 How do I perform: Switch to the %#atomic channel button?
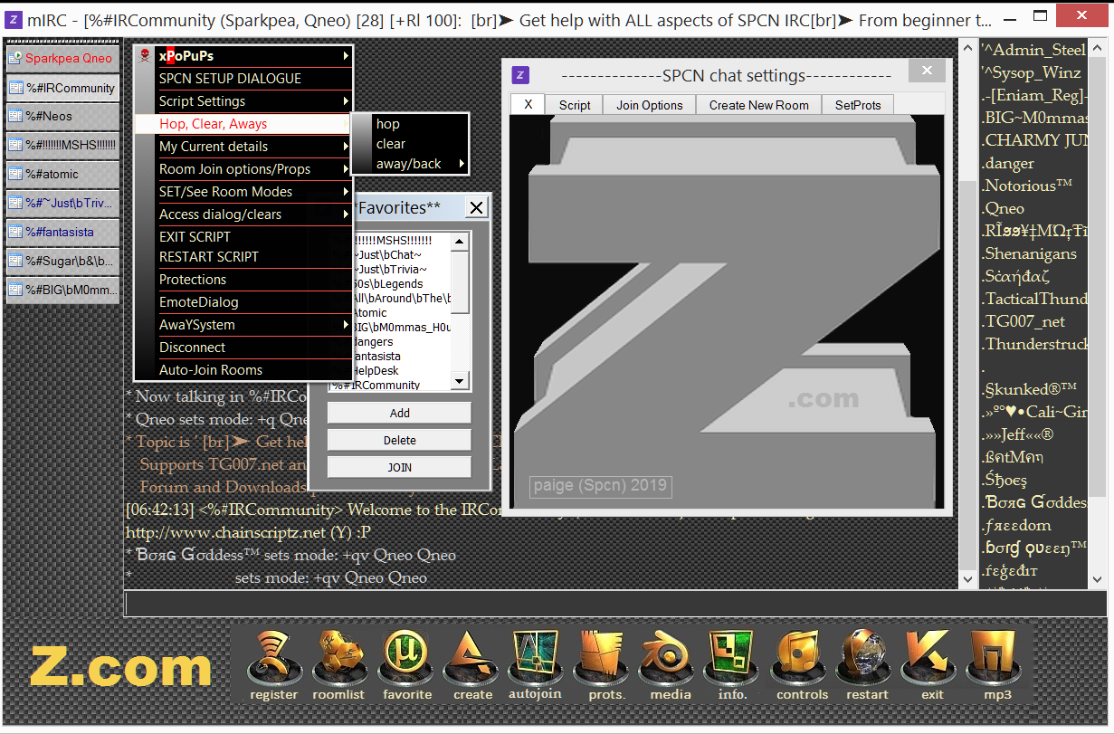[62, 174]
